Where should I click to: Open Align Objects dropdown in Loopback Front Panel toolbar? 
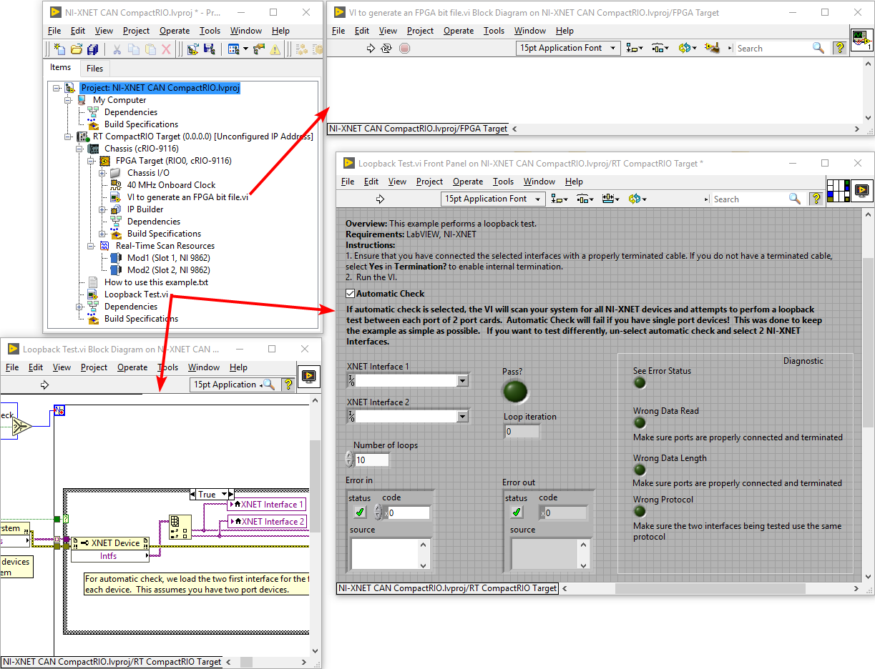[559, 199]
